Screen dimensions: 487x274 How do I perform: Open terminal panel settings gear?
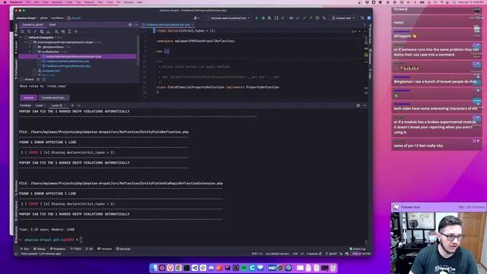tap(358, 106)
